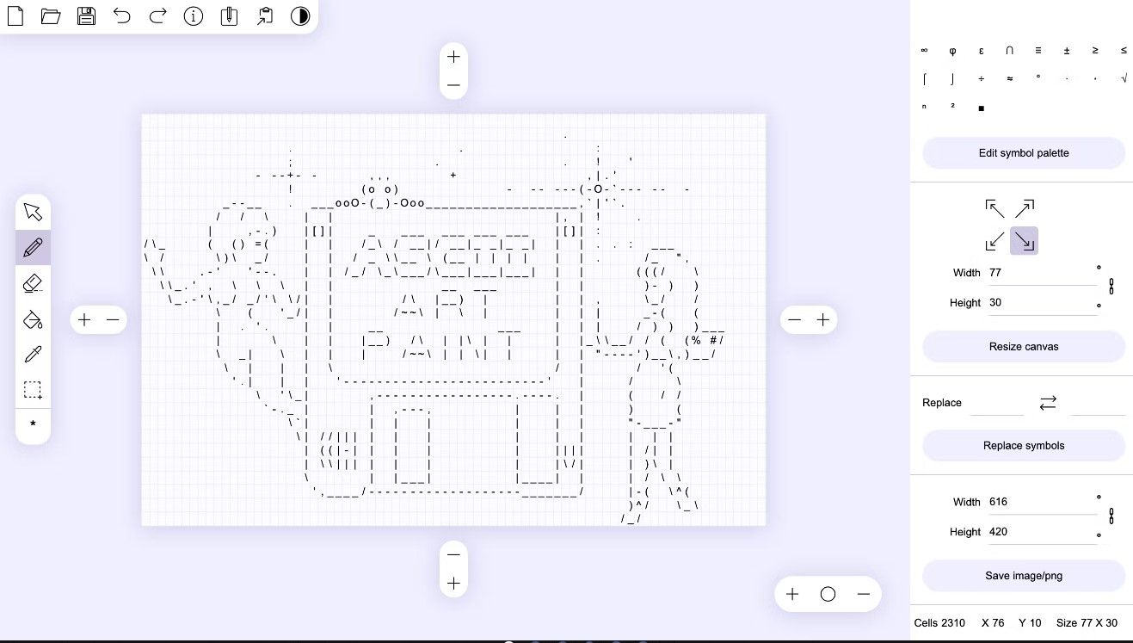This screenshot has width=1133, height=643.
Task: Select the Eyedropper color picker tool
Action: 33,354
